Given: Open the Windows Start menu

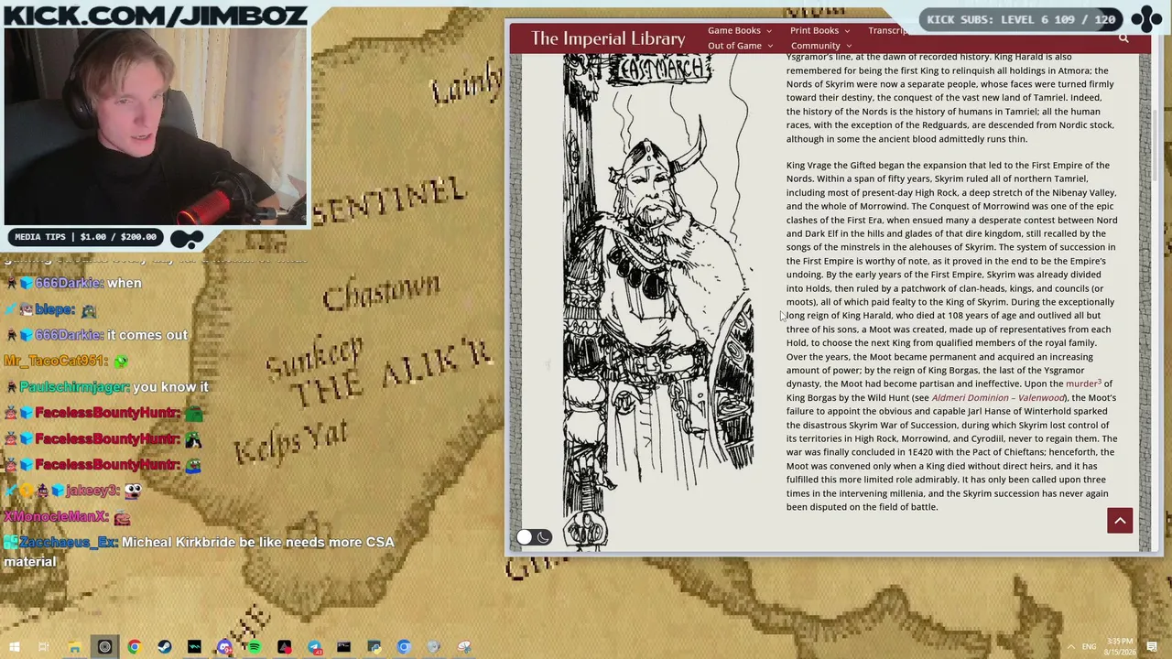Looking at the screenshot, I should [x=15, y=647].
